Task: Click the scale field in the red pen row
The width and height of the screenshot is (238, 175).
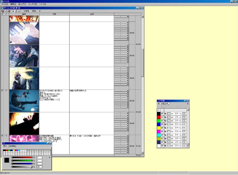Action: [184, 117]
